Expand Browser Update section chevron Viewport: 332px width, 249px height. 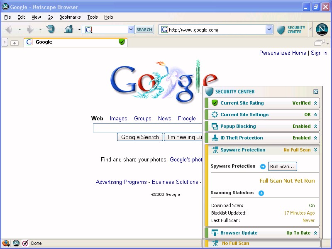(x=315, y=233)
